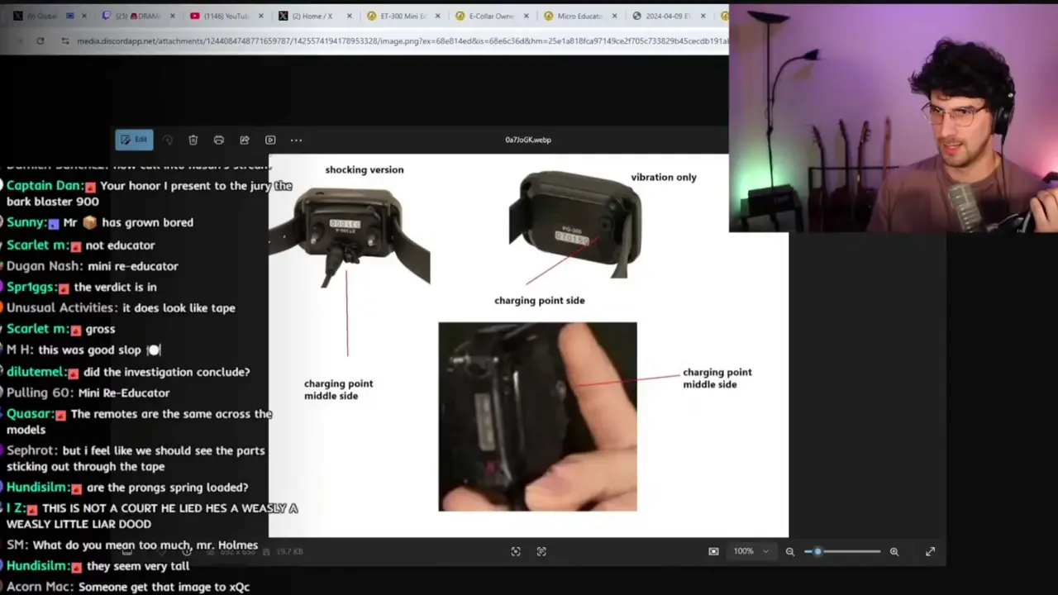The image size is (1058, 595).
Task: Open the three-dot See more menu
Action: (x=296, y=140)
